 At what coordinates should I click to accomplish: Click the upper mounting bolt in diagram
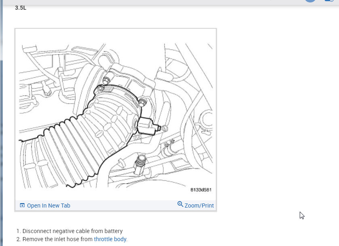pyautogui.click(x=106, y=81)
